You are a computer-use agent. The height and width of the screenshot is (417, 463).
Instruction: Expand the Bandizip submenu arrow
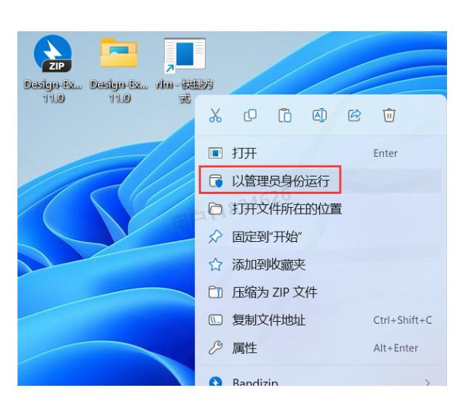(427, 382)
